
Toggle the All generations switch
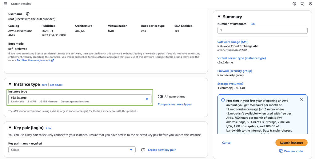pos(160,97)
